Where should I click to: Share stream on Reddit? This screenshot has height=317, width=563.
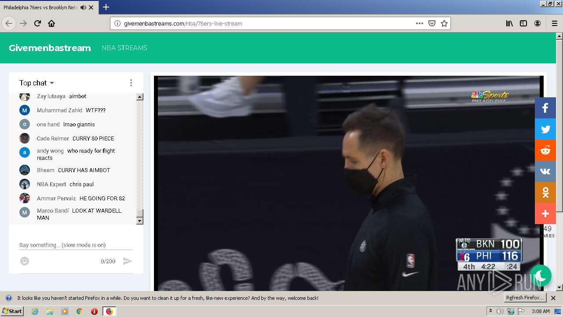545,150
